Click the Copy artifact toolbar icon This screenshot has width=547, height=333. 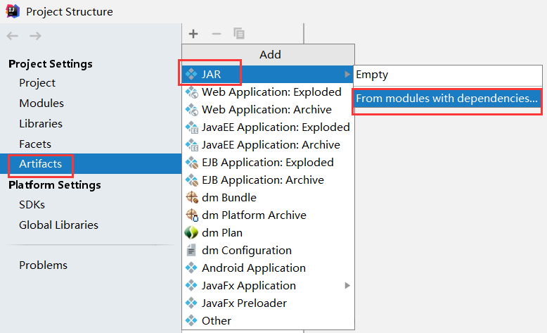click(239, 34)
